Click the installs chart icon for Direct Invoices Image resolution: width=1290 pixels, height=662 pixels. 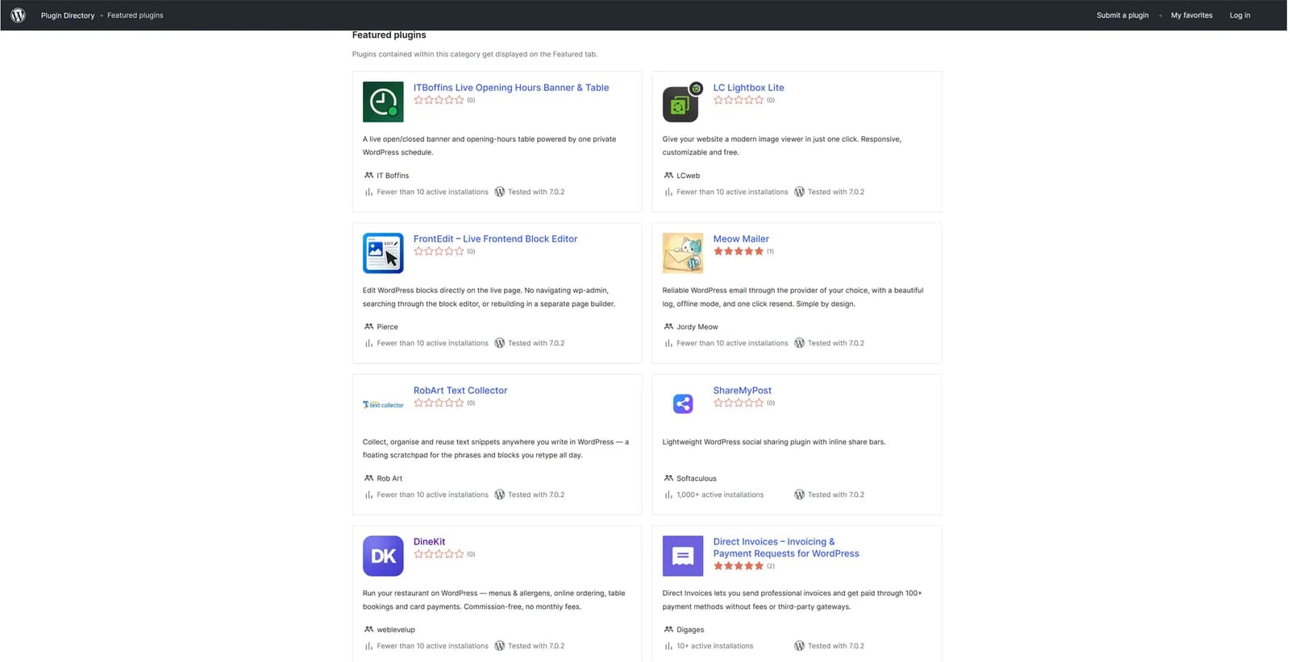[x=668, y=647]
